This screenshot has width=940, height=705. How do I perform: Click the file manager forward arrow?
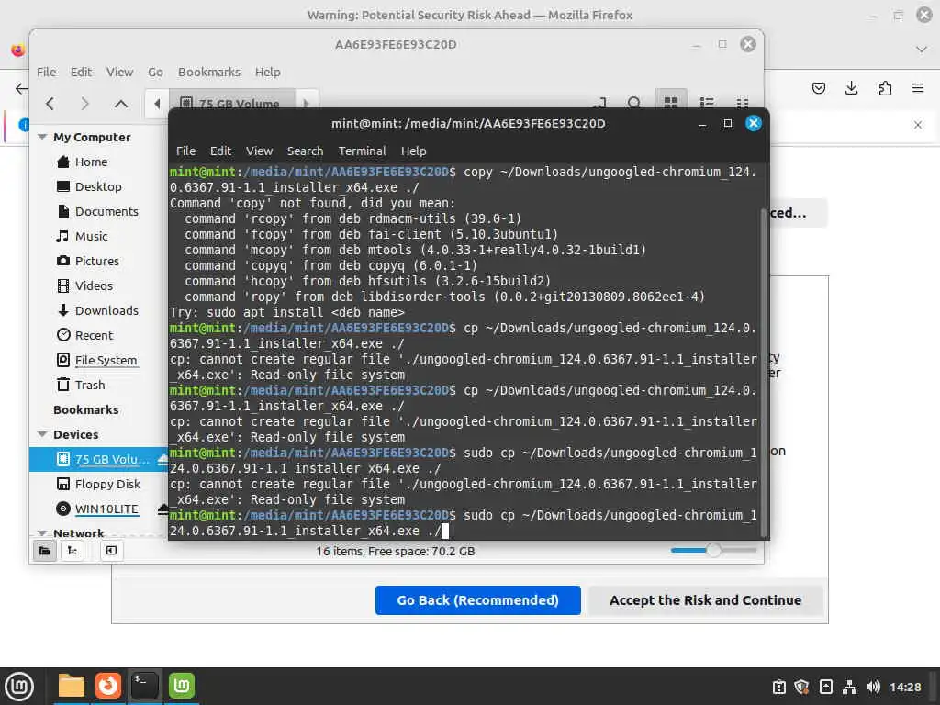coord(84,104)
